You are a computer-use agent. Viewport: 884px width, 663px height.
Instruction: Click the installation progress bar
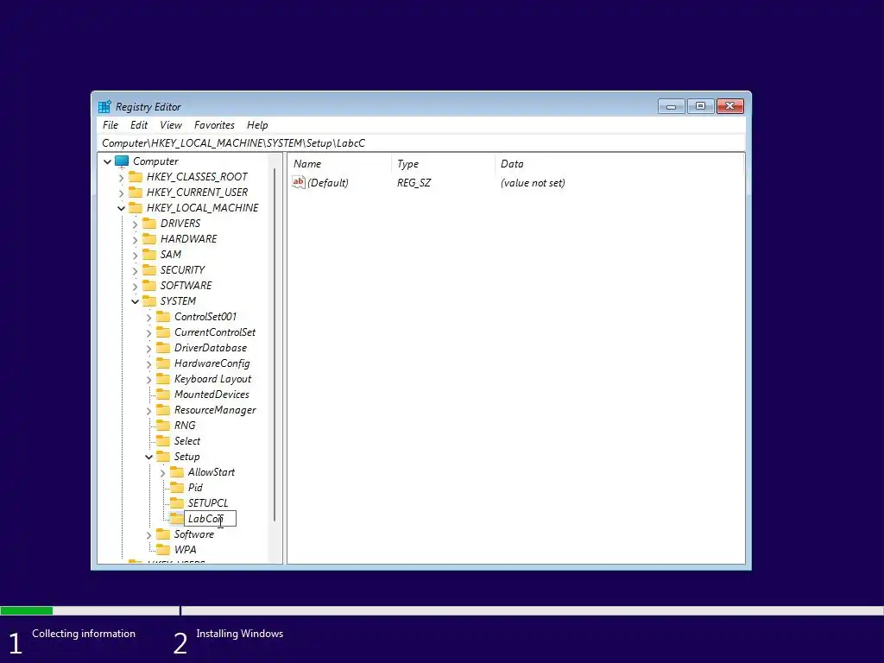(442, 610)
